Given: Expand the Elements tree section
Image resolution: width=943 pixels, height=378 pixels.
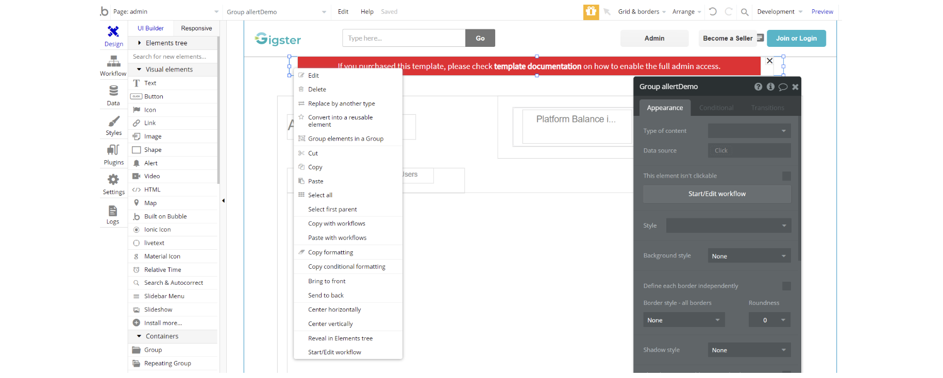Looking at the screenshot, I should point(173,43).
